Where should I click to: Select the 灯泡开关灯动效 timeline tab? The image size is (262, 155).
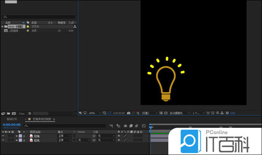pyautogui.click(x=43, y=119)
